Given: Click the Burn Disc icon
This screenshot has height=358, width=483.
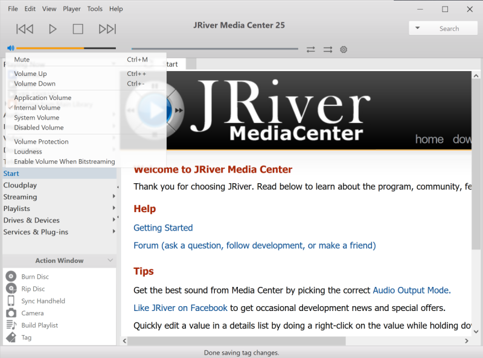Looking at the screenshot, I should (x=11, y=277).
